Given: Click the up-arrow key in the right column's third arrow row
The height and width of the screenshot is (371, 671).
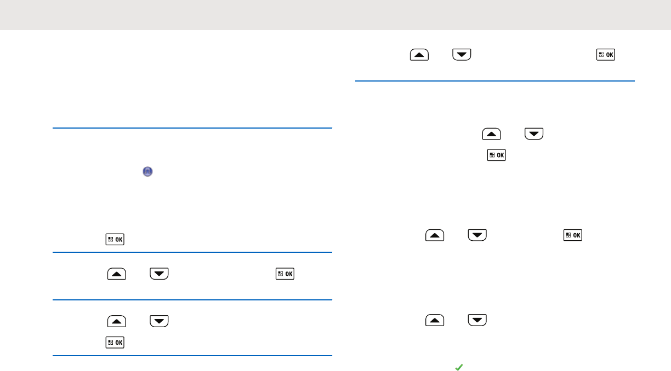Looking at the screenshot, I should (435, 235).
